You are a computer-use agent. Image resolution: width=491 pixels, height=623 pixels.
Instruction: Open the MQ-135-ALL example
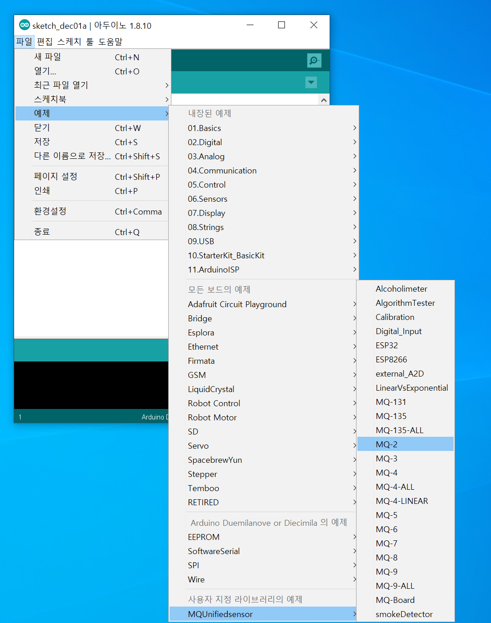405,430
